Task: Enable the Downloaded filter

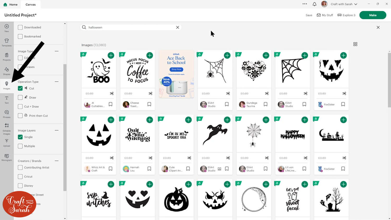Action: click(20, 27)
